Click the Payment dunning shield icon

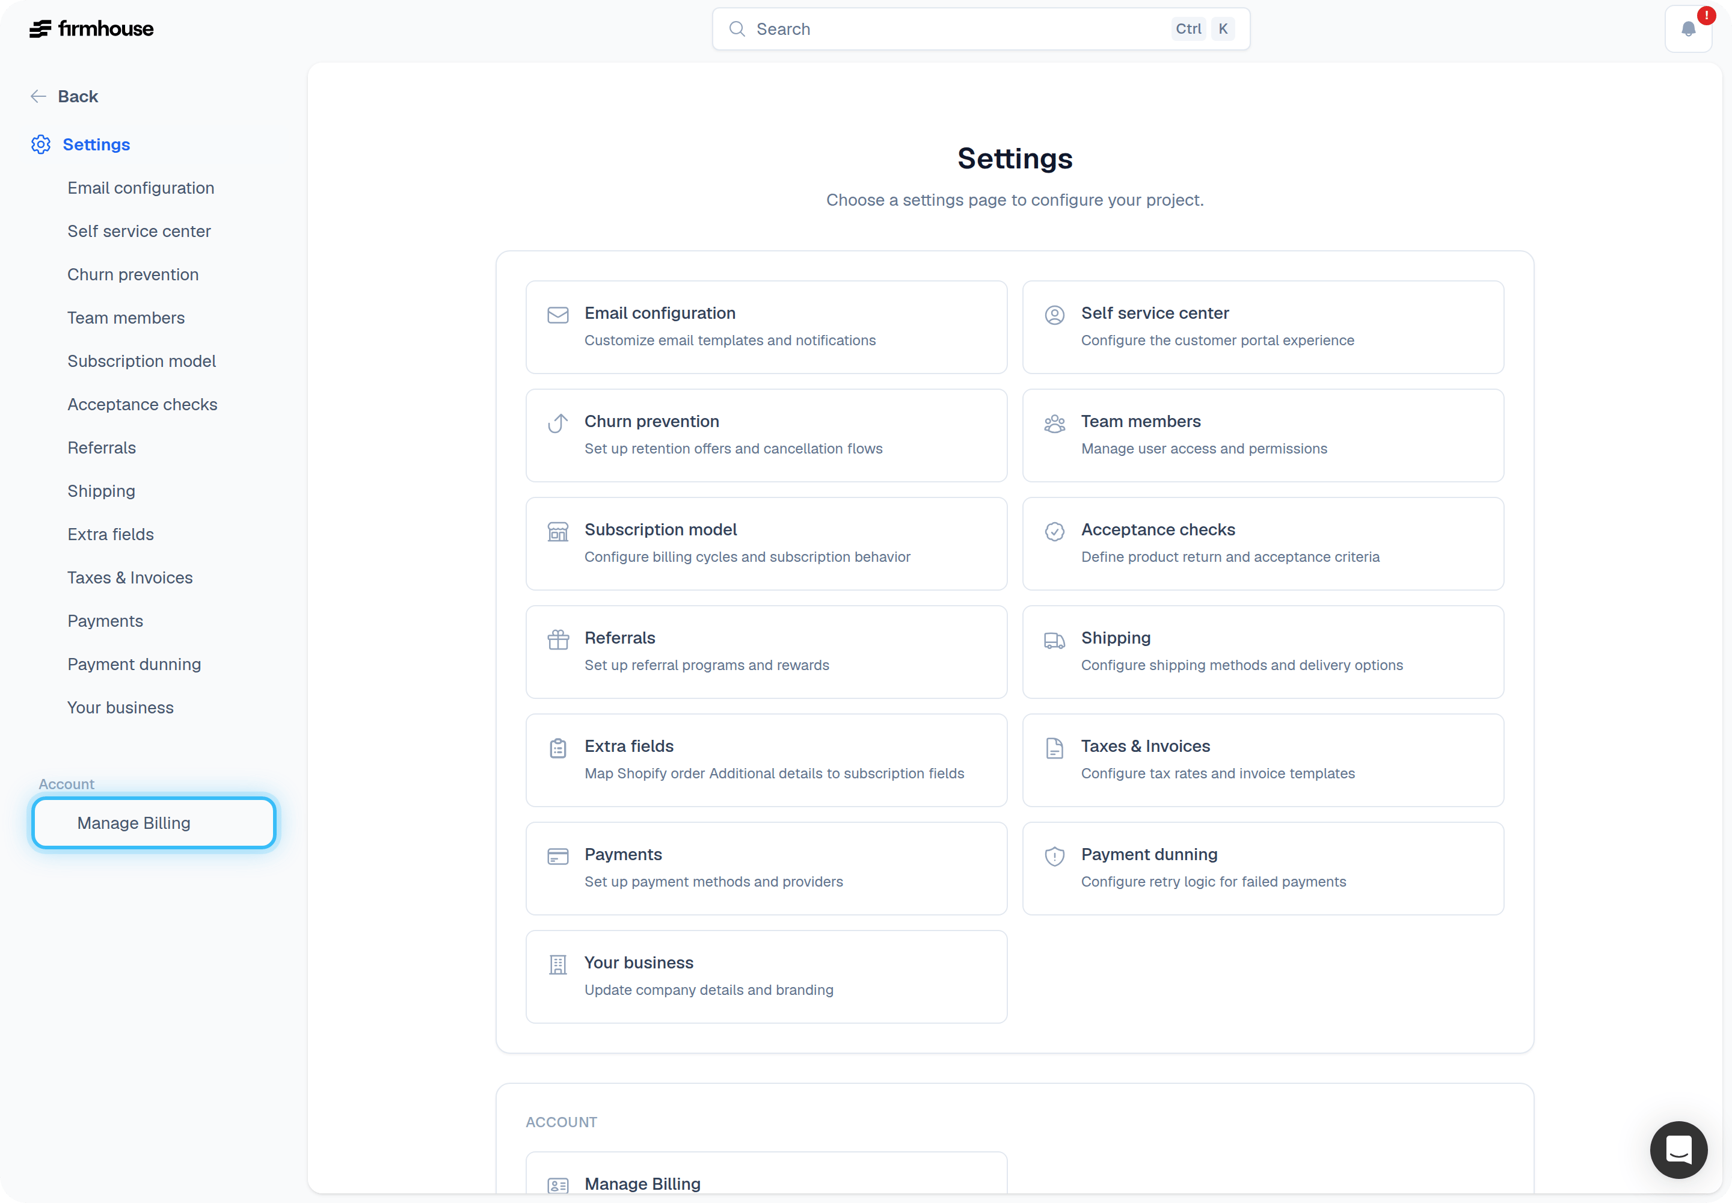(1054, 857)
